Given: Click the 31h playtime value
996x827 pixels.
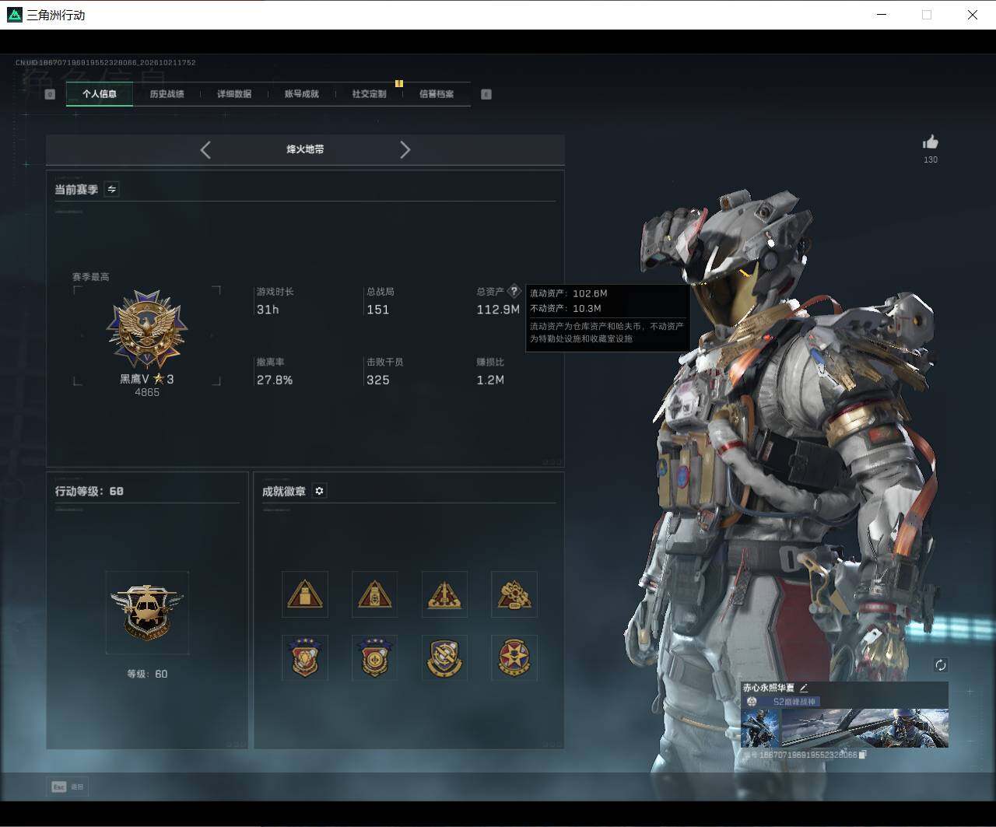Looking at the screenshot, I should (x=268, y=310).
